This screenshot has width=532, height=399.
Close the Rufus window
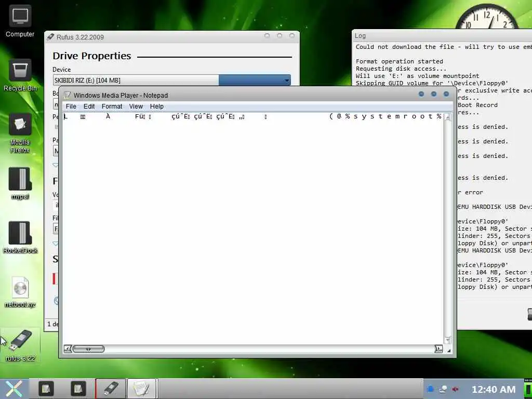292,36
